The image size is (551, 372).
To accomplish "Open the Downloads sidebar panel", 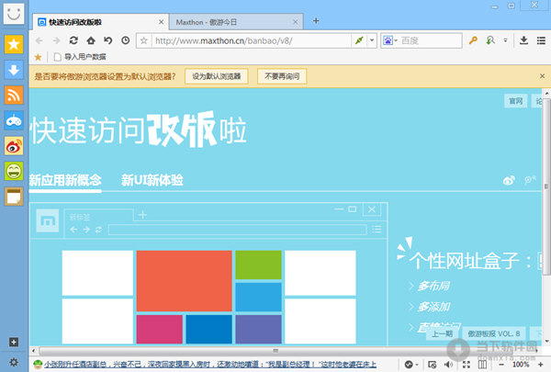I will [x=14, y=70].
